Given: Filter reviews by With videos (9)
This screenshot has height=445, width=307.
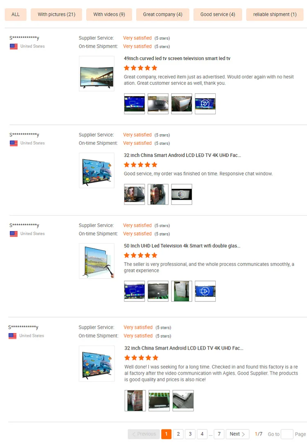Looking at the screenshot, I should coord(109,14).
